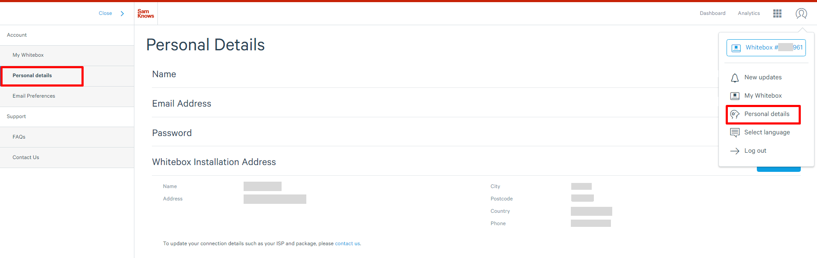Expand the Email Address section
This screenshot has width=817, height=258.
(x=182, y=104)
